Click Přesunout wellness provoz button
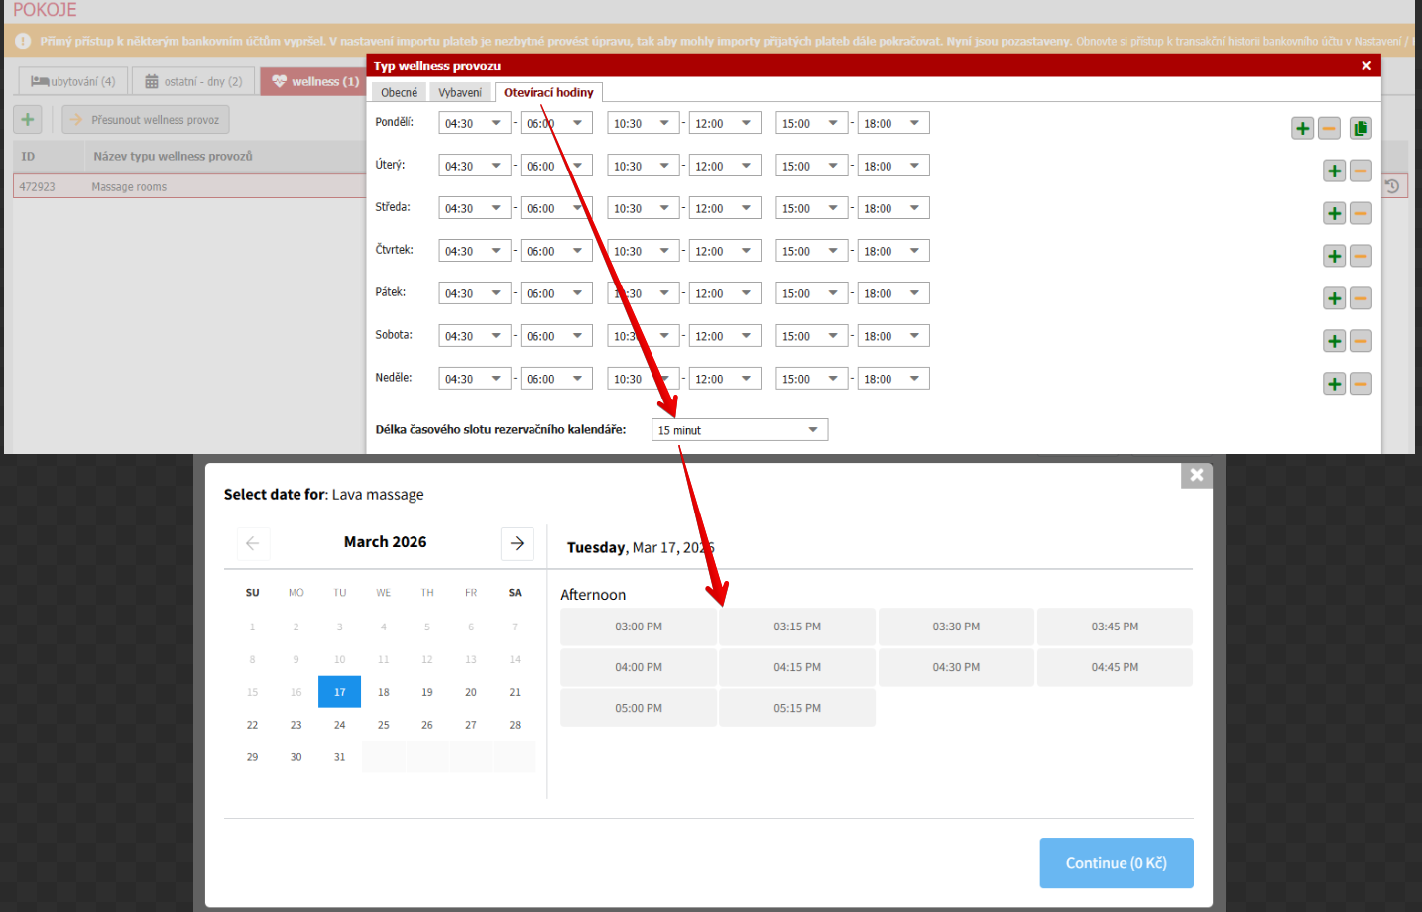This screenshot has width=1422, height=912. pyautogui.click(x=146, y=120)
